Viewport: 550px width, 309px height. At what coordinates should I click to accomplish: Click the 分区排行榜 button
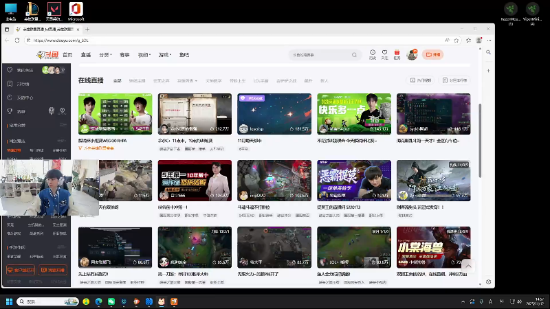coord(454,80)
